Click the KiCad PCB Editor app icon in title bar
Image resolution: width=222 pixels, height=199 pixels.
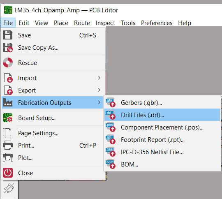(8, 10)
